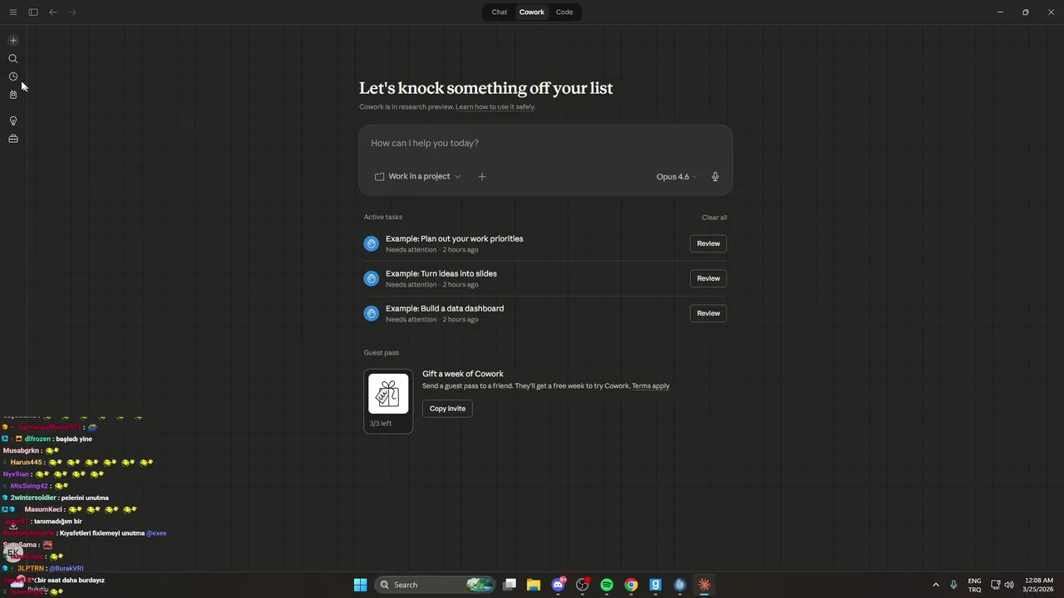Open the lightbulb ideas icon in the sidebar

tap(13, 121)
